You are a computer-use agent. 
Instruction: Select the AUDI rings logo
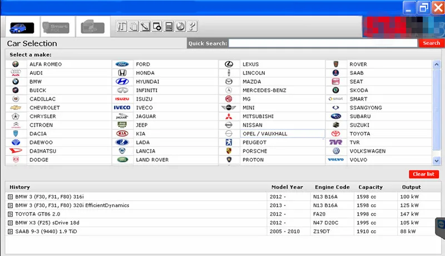(x=16, y=73)
